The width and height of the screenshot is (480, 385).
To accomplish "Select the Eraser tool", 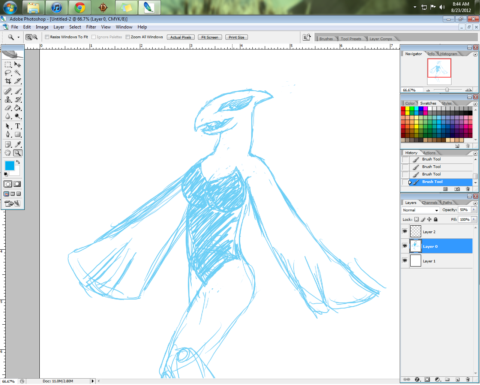I will coord(8,108).
